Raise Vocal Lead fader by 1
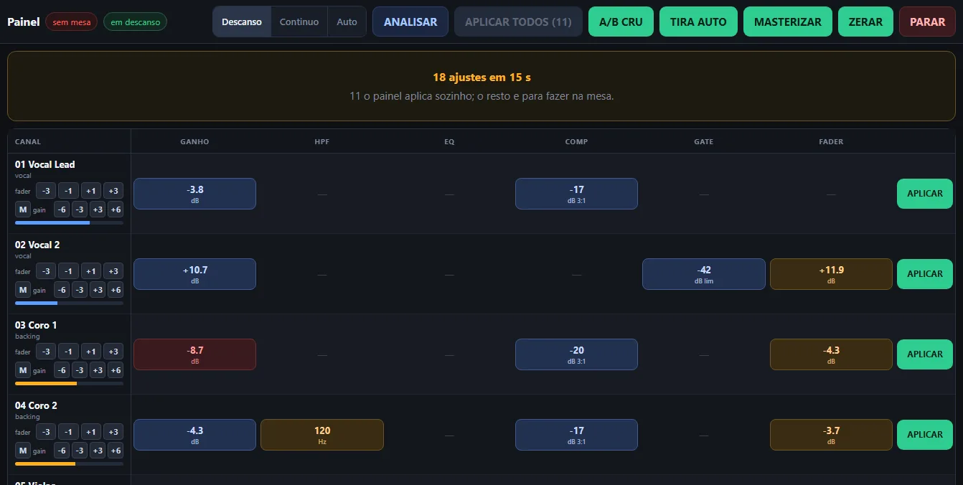This screenshot has height=485, width=963. 90,191
